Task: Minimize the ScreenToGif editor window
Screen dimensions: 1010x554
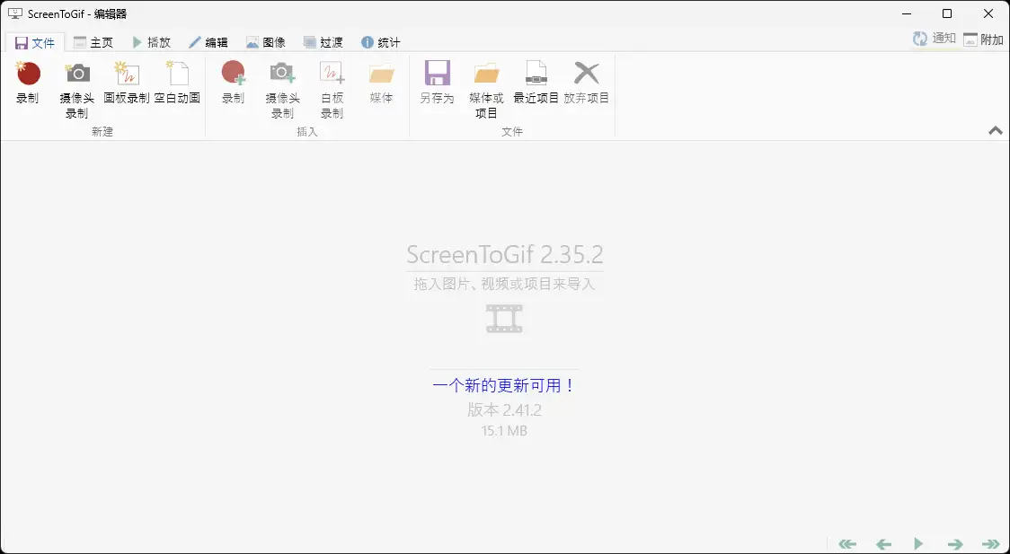Action: (x=907, y=13)
